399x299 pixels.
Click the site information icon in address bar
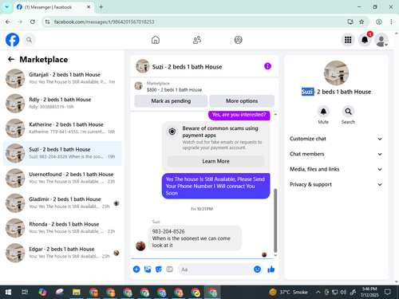click(x=47, y=22)
